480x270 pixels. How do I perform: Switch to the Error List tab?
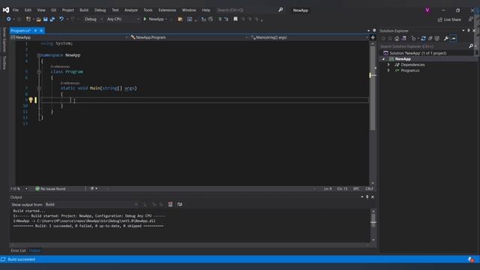point(18,250)
